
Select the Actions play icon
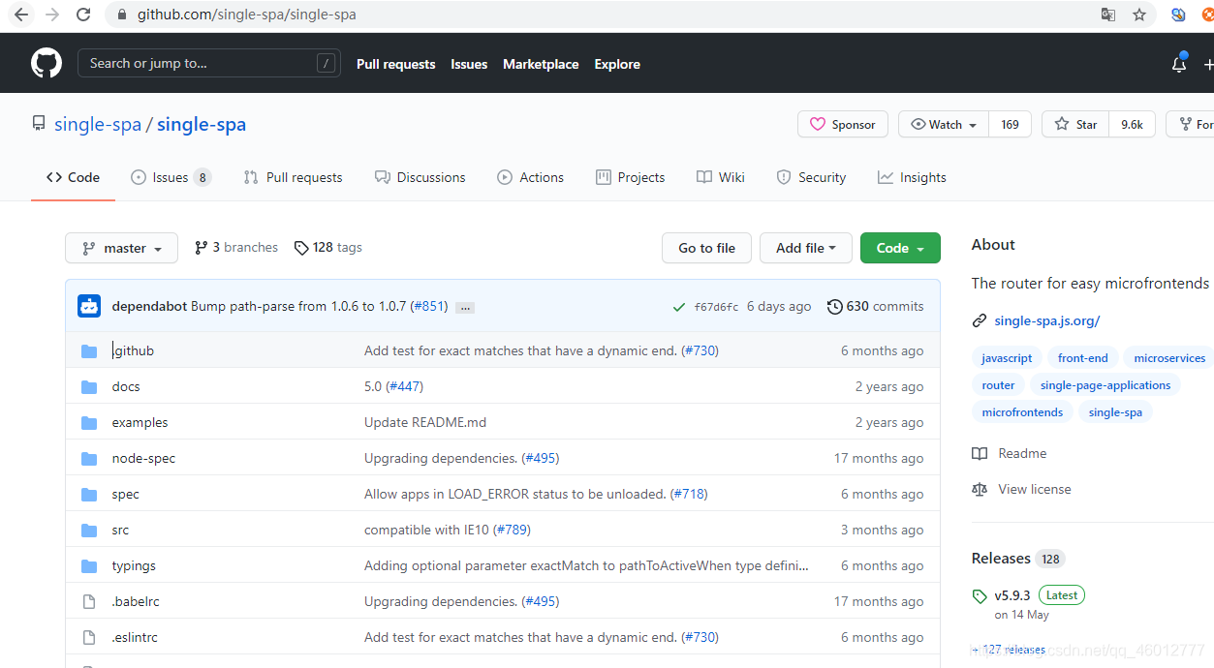click(x=504, y=176)
